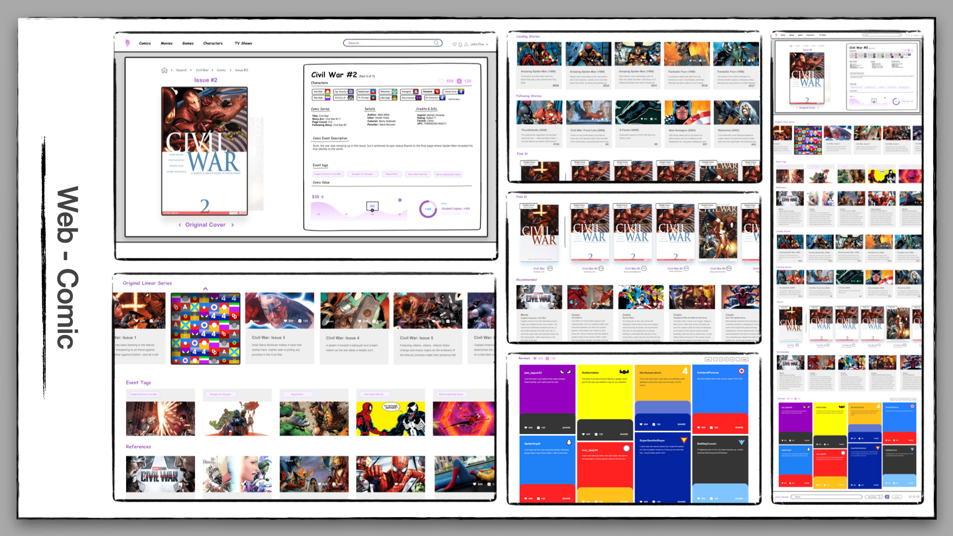Click the $20 marker on value chart

coord(372,206)
